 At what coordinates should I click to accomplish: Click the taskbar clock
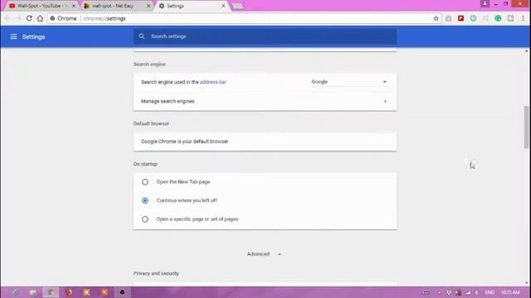pos(510,292)
